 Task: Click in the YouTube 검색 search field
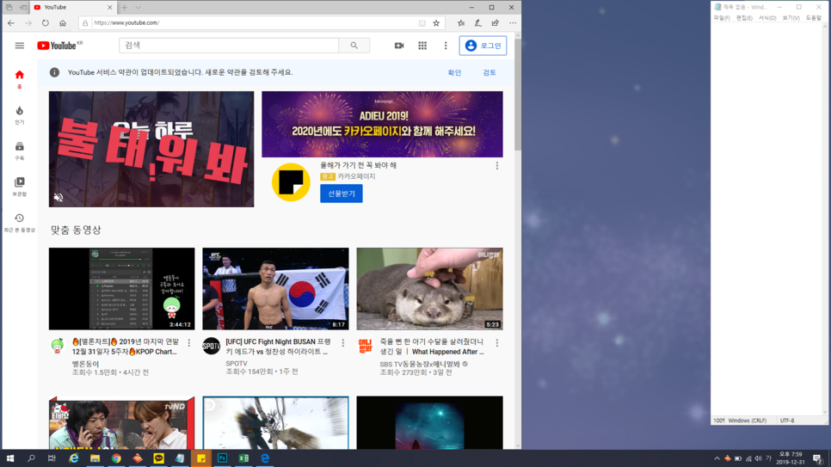[x=229, y=46]
